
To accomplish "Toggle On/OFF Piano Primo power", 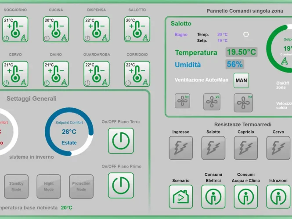I will (121, 185).
